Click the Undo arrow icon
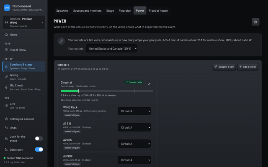Screen dimensions: 268x167 click(x=6, y=128)
